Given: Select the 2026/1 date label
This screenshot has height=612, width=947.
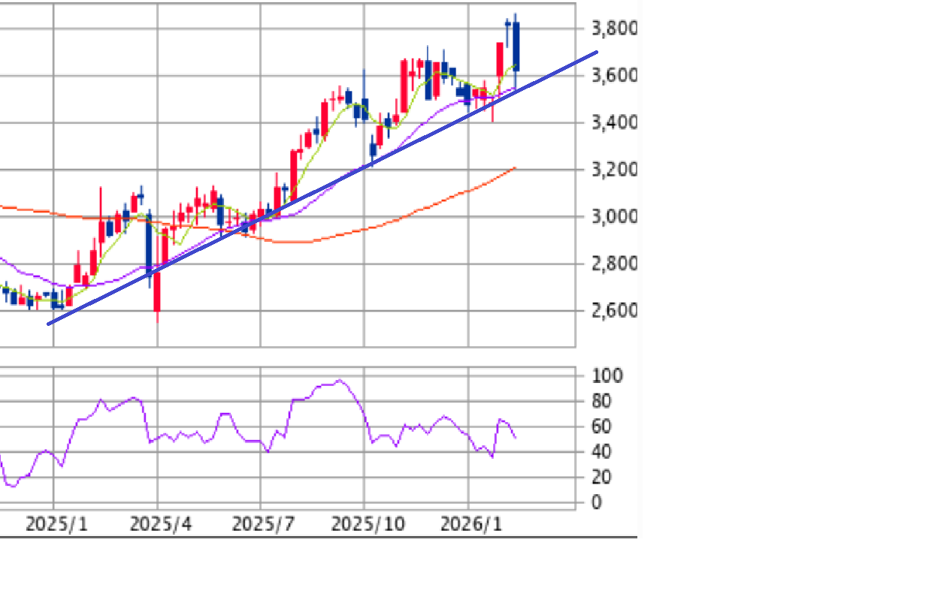Looking at the screenshot, I should pos(471,524).
